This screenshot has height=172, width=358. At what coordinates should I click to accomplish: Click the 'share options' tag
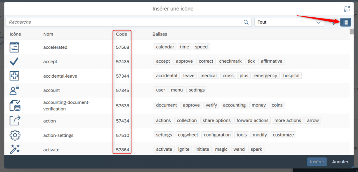click(x=217, y=120)
